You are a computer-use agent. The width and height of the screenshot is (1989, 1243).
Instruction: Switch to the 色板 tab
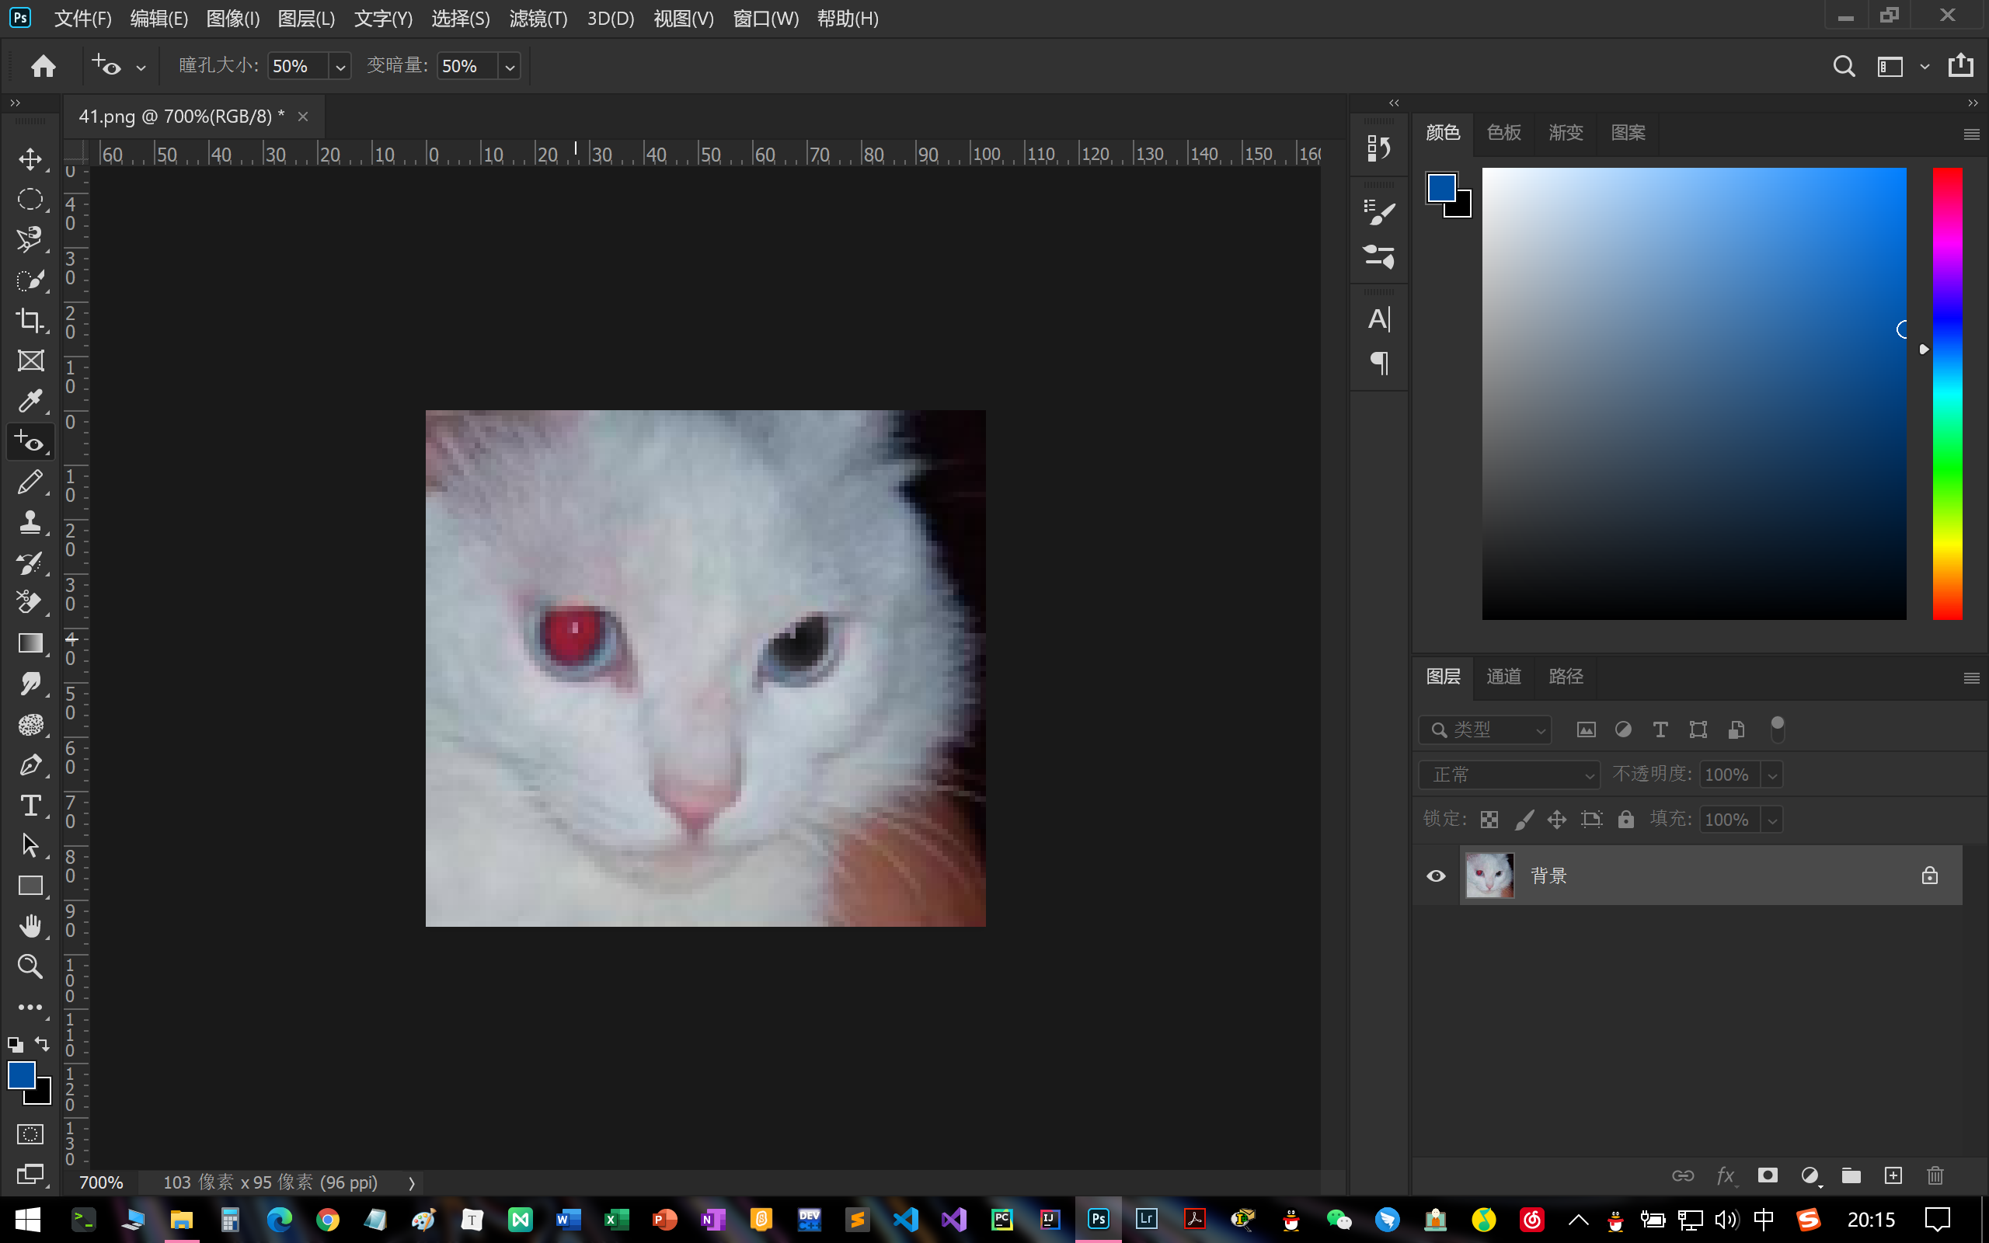1503,132
